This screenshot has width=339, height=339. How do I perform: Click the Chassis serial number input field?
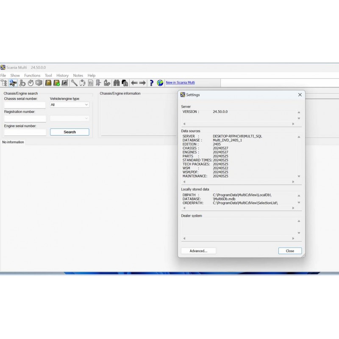pos(25,105)
